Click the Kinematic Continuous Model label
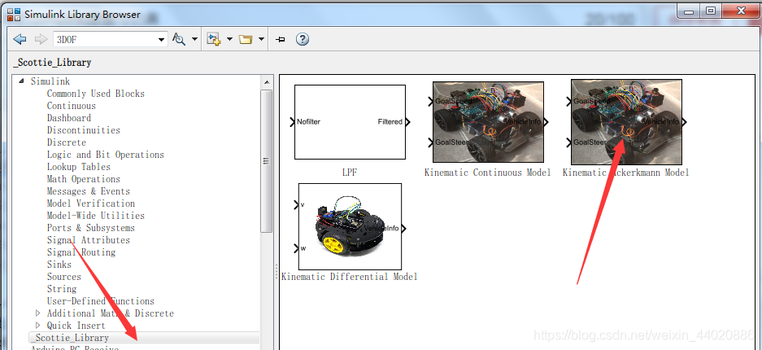Image resolution: width=762 pixels, height=350 pixels. [x=487, y=172]
